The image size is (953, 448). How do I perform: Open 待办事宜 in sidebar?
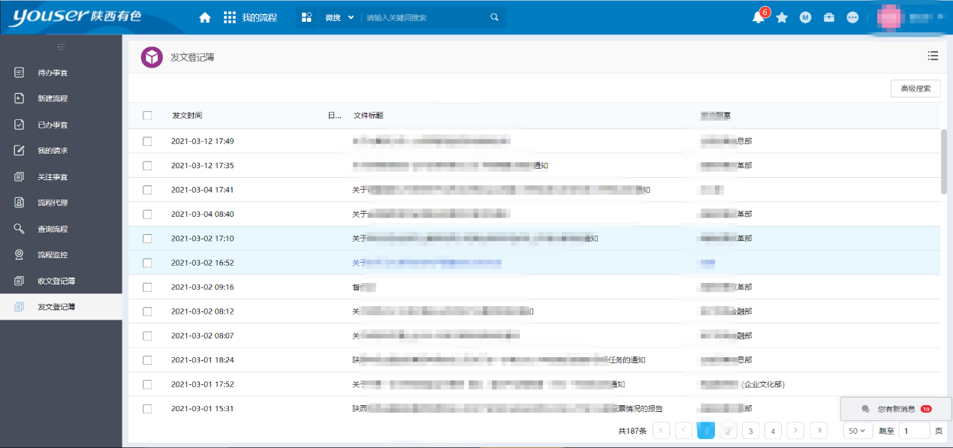[53, 73]
